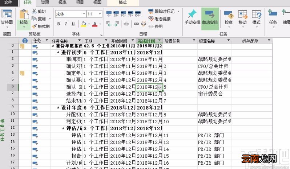Collapse the 设计年度 summary task
The height and width of the screenshot is (169, 290).
pyautogui.click(x=58, y=108)
